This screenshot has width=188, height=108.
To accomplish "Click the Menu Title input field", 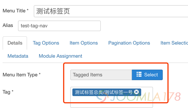I will pyautogui.click(x=111, y=11).
